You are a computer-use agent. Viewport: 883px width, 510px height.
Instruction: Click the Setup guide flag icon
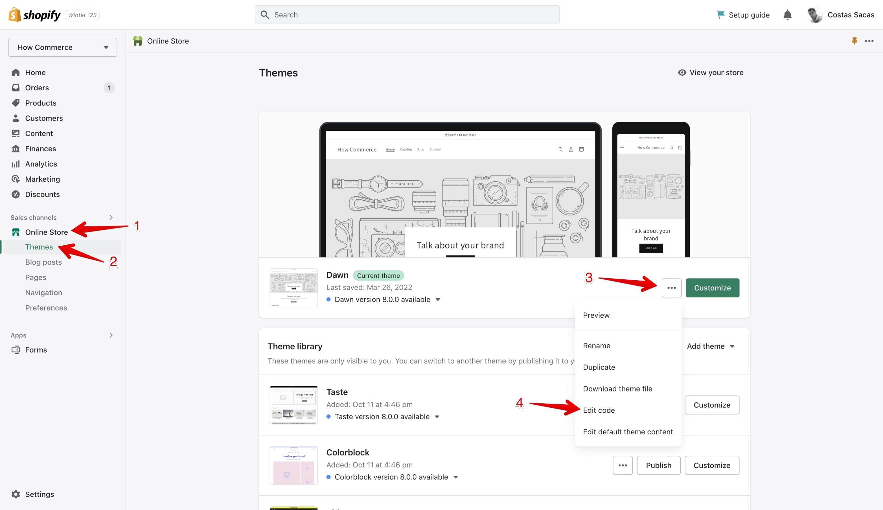click(721, 15)
